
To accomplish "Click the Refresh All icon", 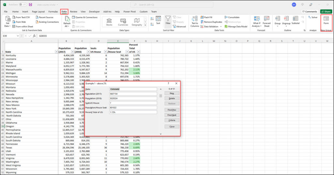I will (67, 21).
